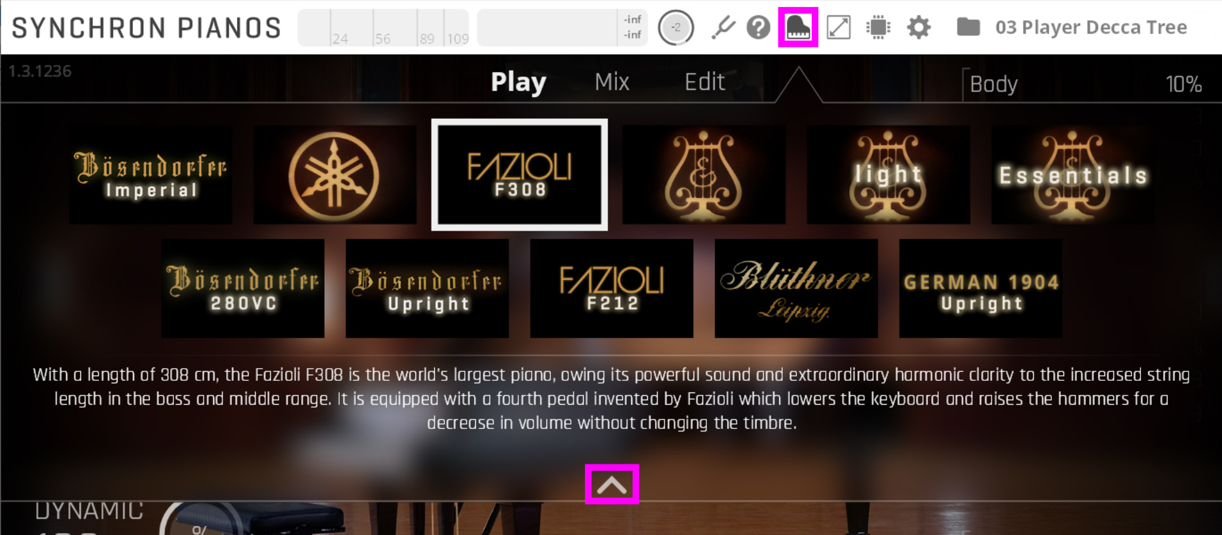
Task: Select Blüthner Leipzig piano
Action: coord(796,288)
